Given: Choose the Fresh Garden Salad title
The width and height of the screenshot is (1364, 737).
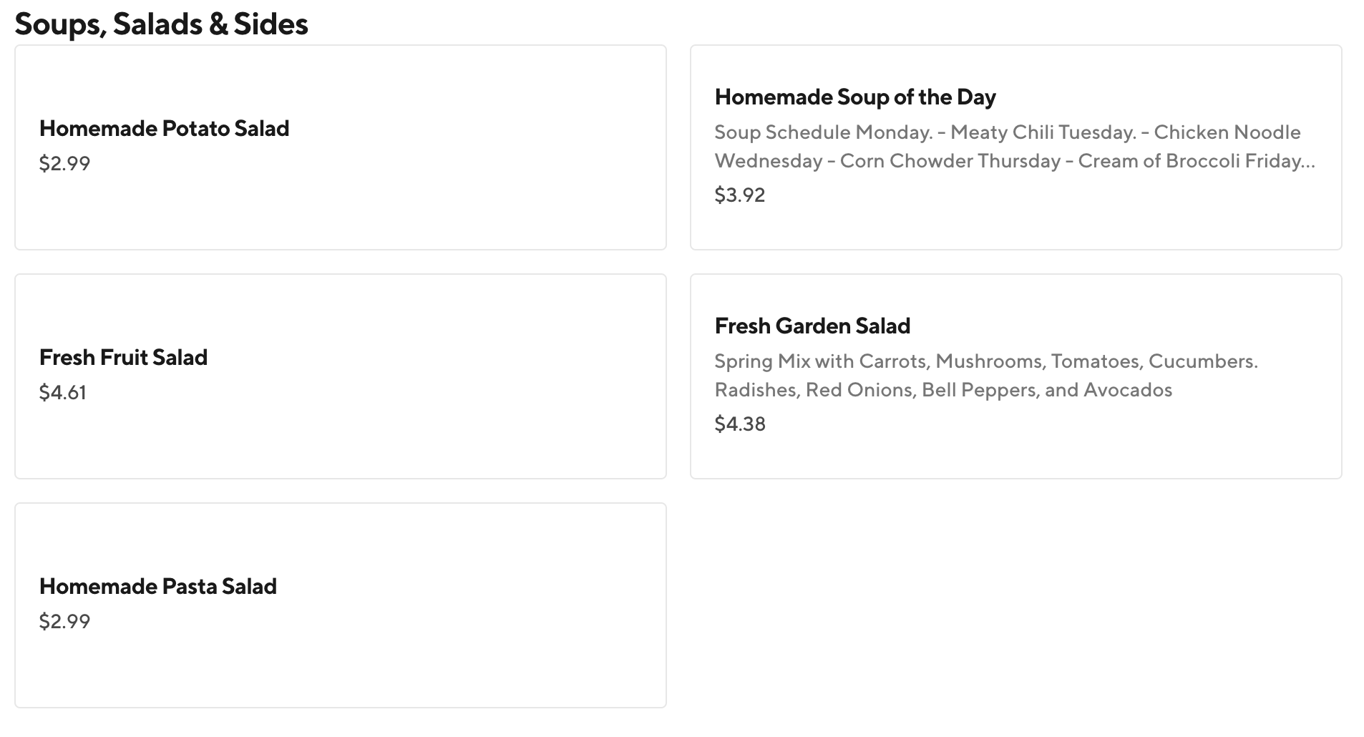Looking at the screenshot, I should coord(812,326).
